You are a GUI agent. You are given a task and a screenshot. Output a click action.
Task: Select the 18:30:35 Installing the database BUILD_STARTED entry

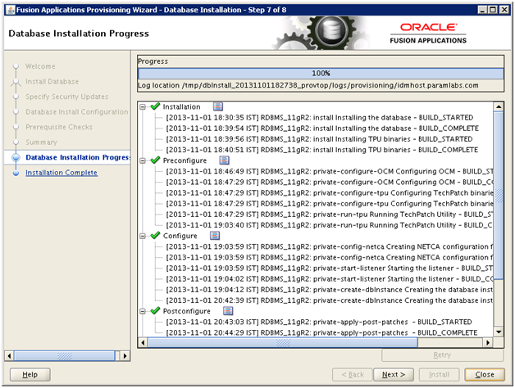pyautogui.click(x=320, y=117)
